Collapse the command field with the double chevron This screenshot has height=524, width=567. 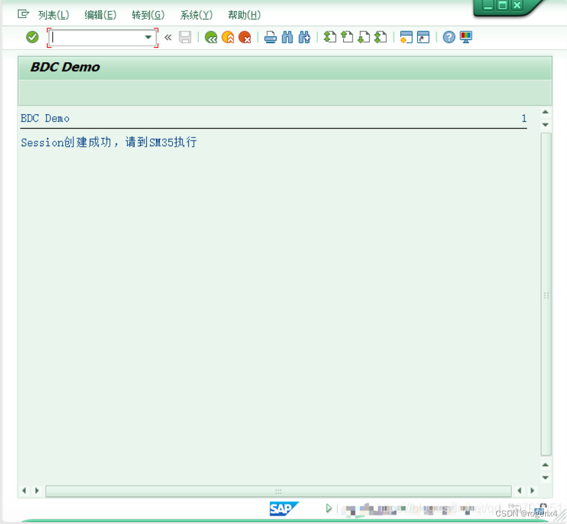pos(168,37)
